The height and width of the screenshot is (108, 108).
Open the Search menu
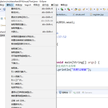(x=28, y=5)
